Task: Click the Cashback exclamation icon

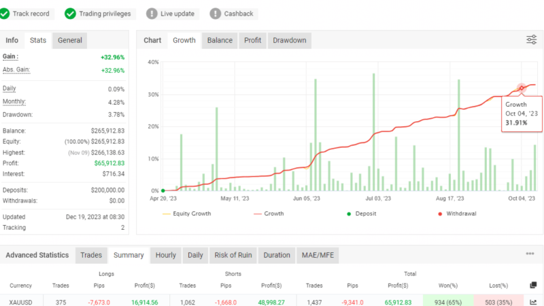Action: point(216,14)
